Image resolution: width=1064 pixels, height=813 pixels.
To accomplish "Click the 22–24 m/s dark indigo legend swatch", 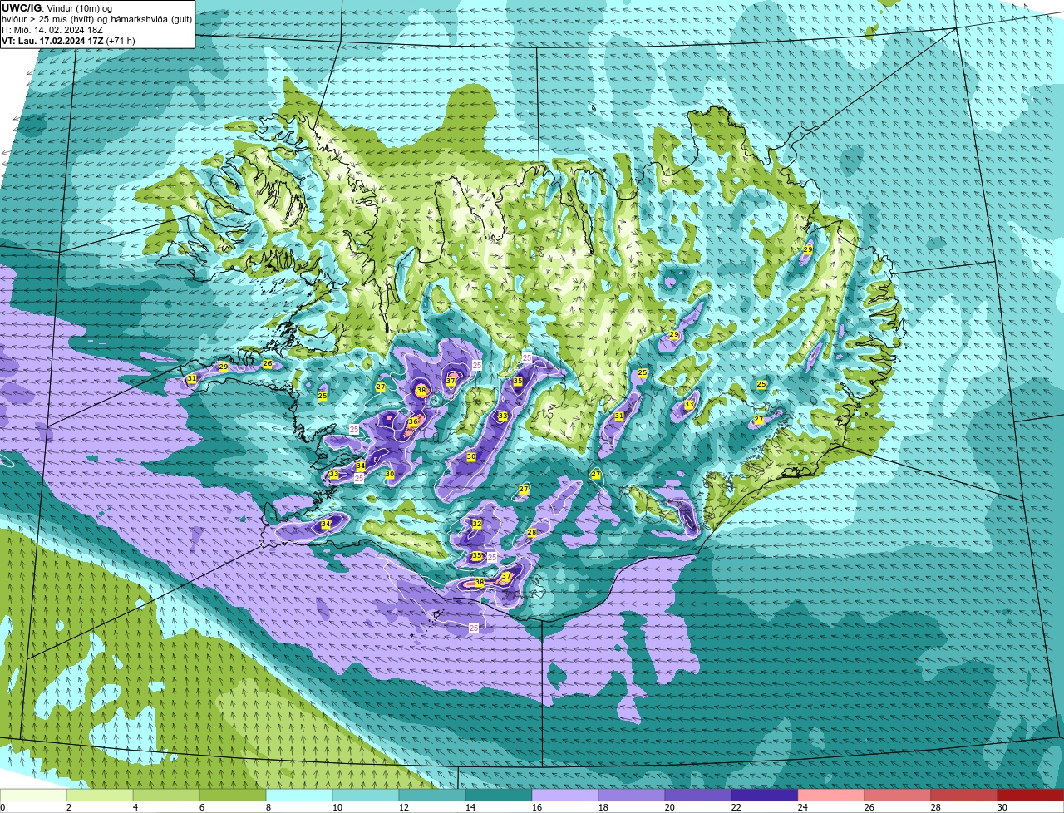I will click(x=765, y=796).
